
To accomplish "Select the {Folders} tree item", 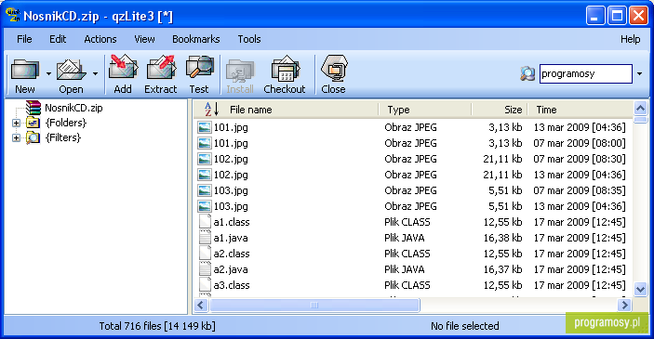I will click(66, 123).
